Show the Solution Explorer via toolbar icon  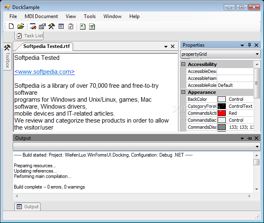point(33,26)
